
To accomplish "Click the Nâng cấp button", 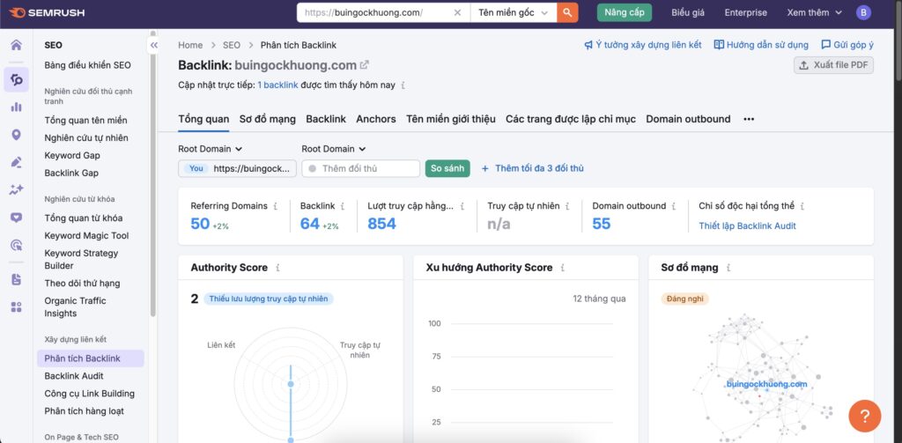I will (x=625, y=12).
